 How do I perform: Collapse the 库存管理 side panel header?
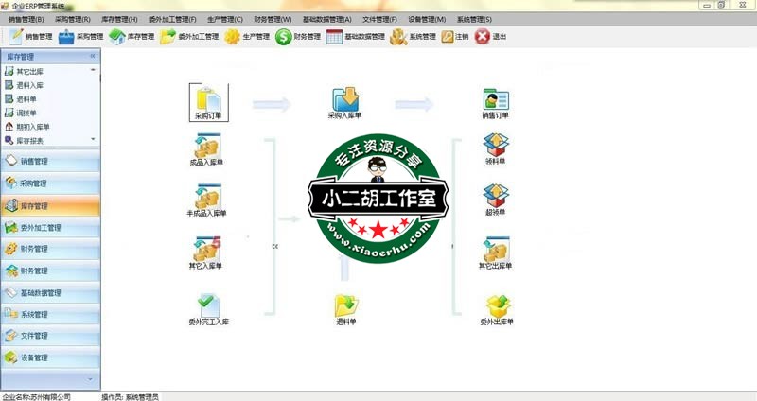(x=92, y=57)
